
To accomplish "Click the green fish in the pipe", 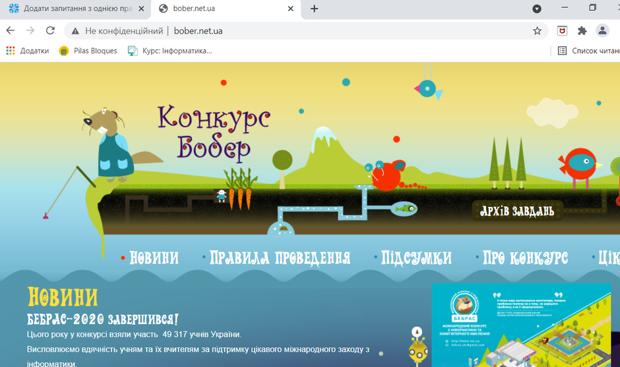I will 404,209.
